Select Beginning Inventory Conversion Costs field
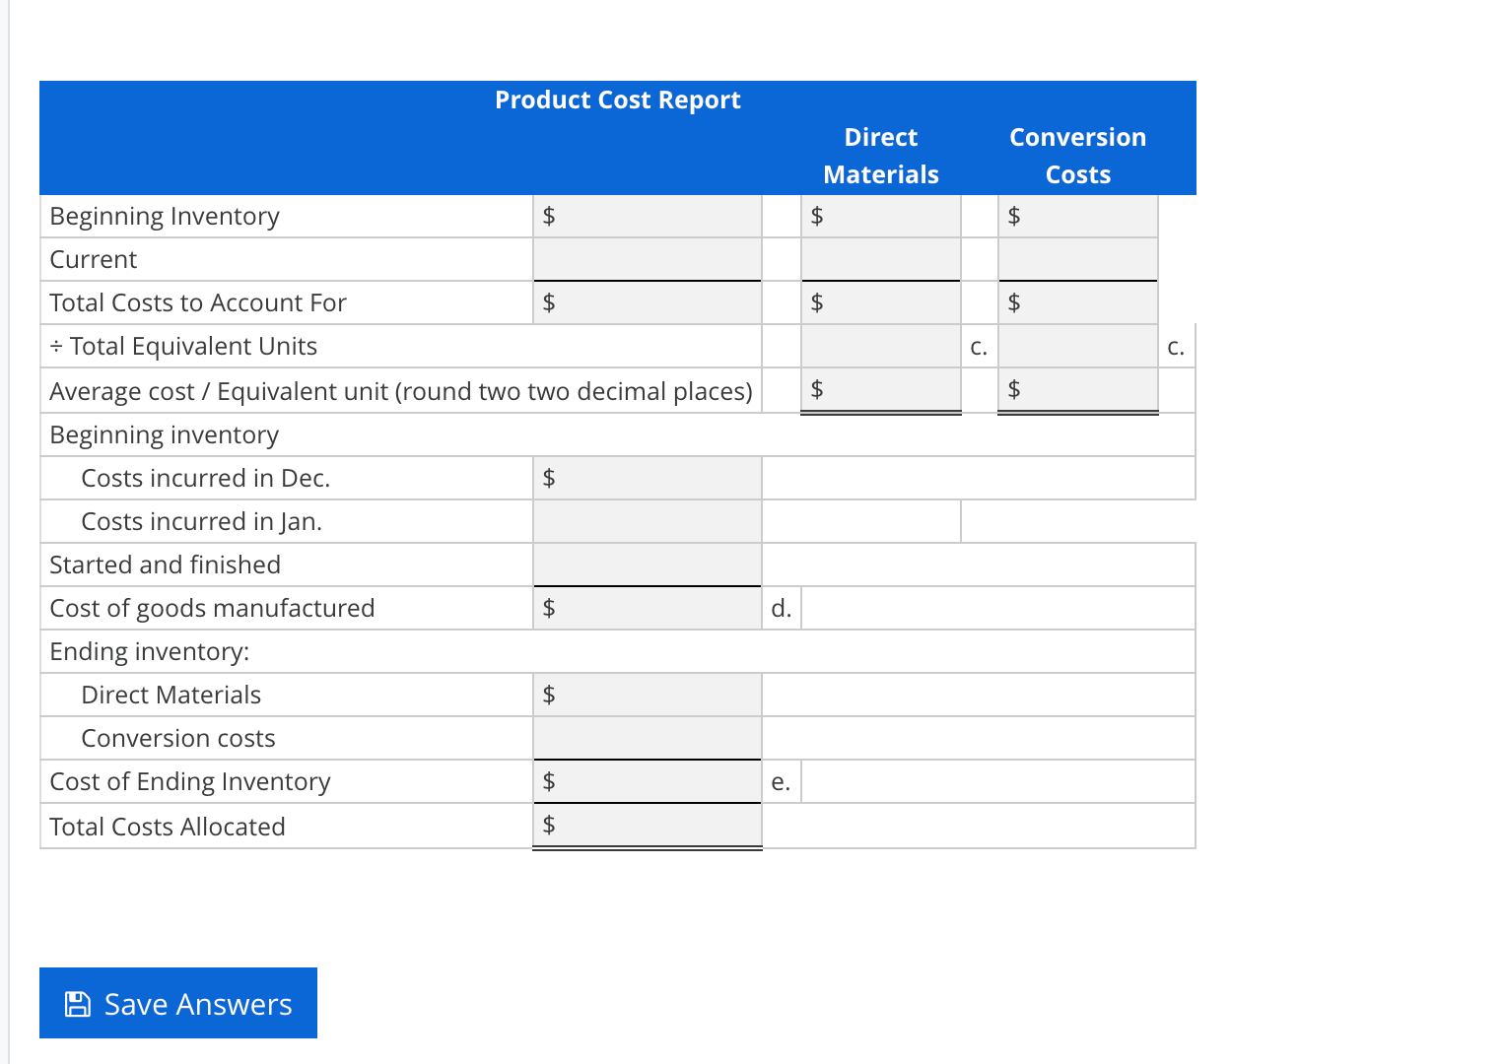This screenshot has height=1064, width=1504. coord(1078,216)
